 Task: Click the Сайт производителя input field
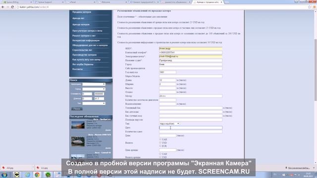[x=190, y=68]
